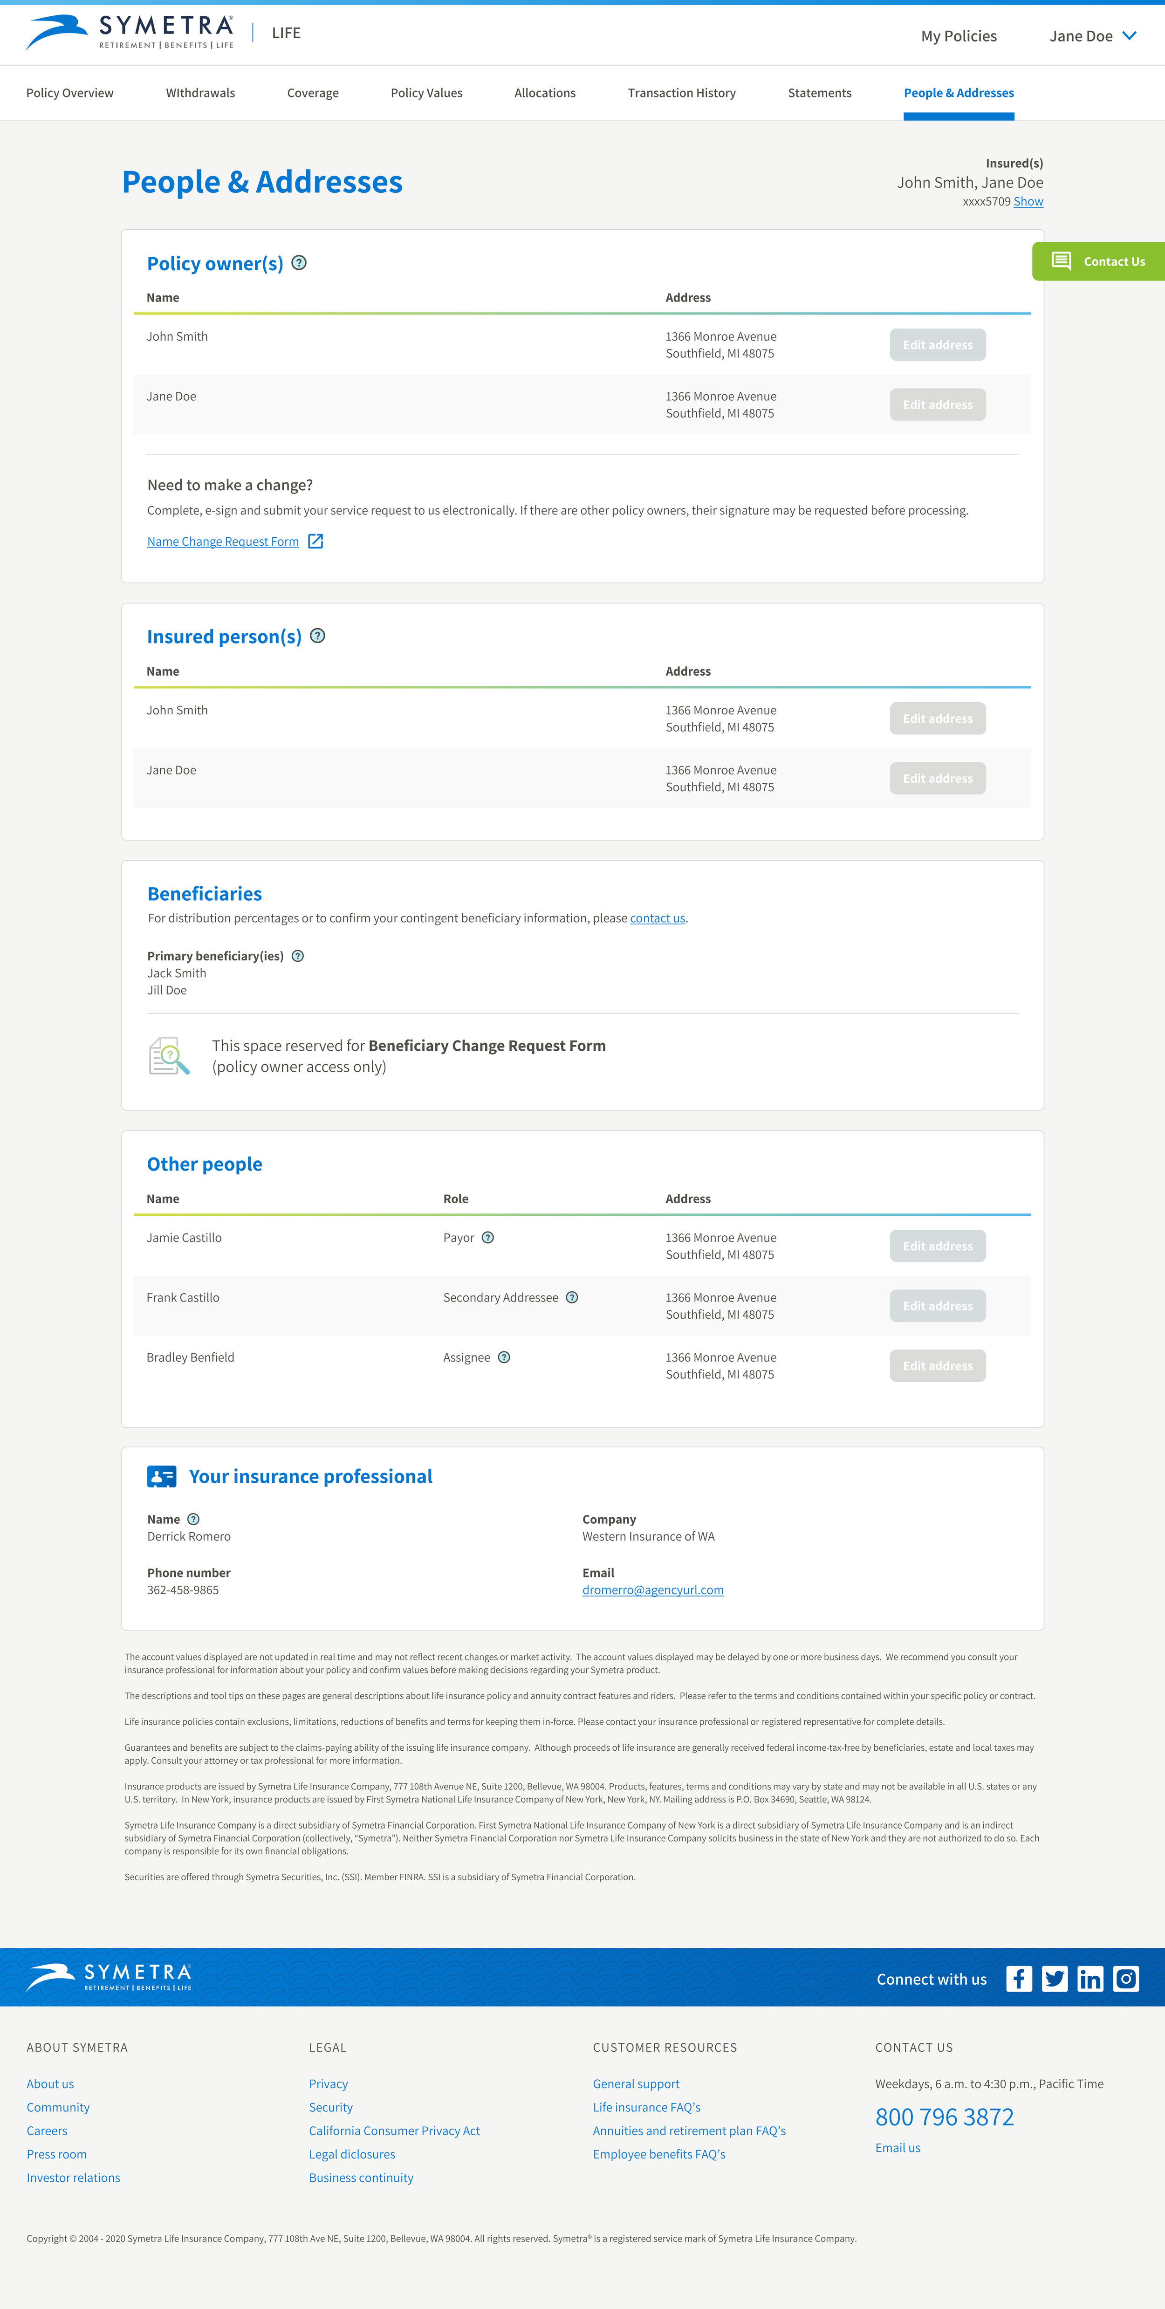Click the Secondary Addressee help icon
1165x2309 pixels.
[573, 1297]
